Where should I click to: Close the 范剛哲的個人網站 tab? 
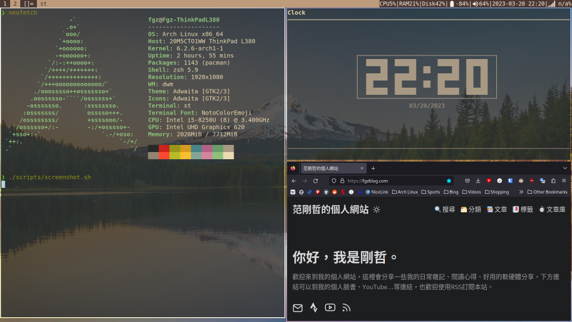click(x=362, y=168)
